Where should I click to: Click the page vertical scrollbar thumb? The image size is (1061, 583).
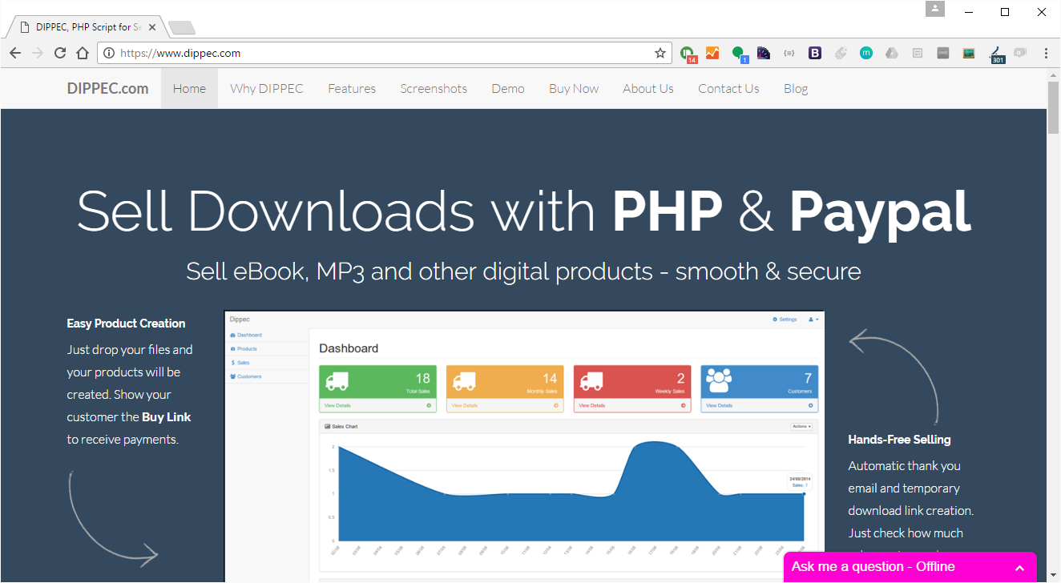click(x=1054, y=107)
